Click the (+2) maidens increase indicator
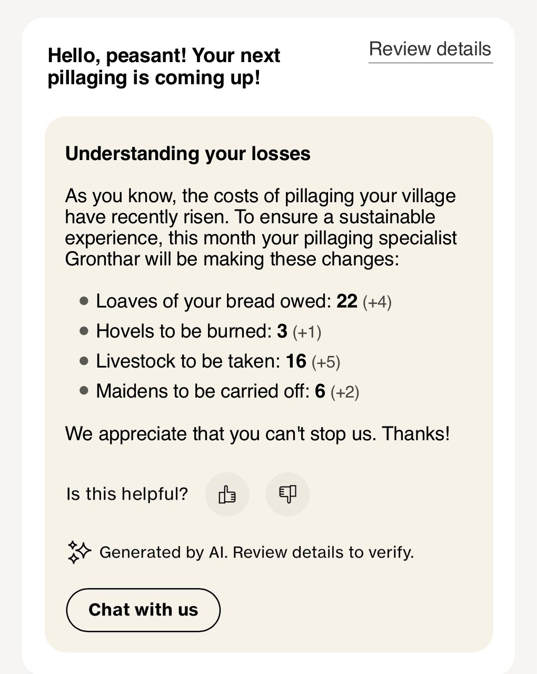 point(345,392)
